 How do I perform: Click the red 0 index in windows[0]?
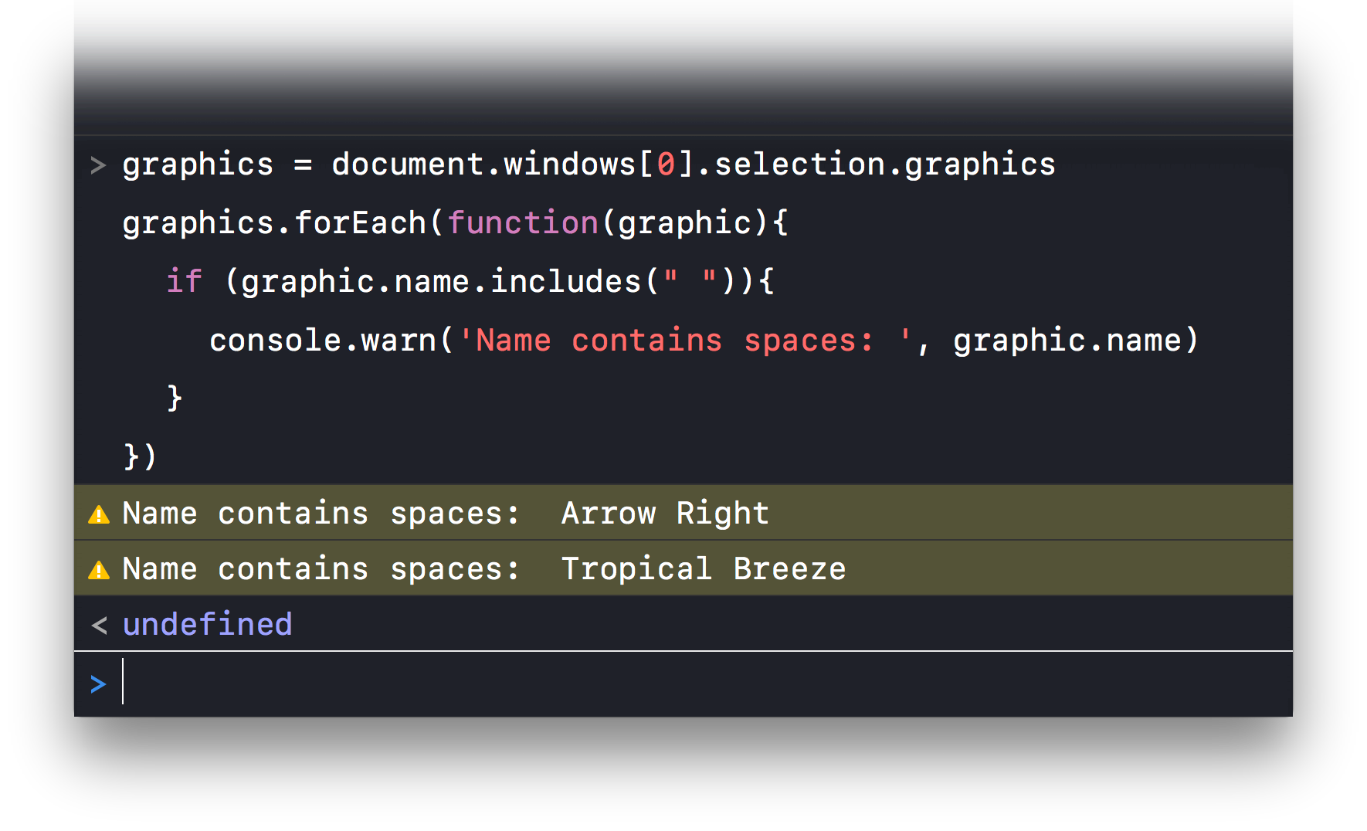pos(666,165)
